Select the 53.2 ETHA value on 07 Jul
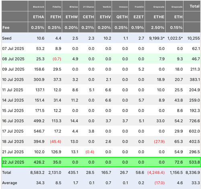Screen dimensions: 201x189 coord(40,49)
